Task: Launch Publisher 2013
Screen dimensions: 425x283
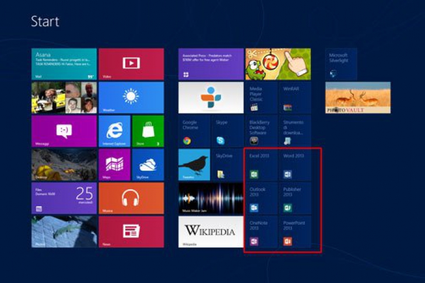Action: (x=294, y=198)
